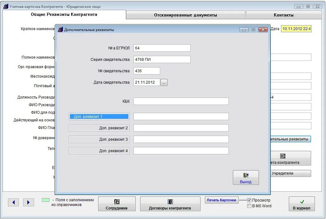The image size is (326, 219).
Task: Minimize the Дополнительные реквизиты dialog
Action: pyautogui.click(x=244, y=30)
